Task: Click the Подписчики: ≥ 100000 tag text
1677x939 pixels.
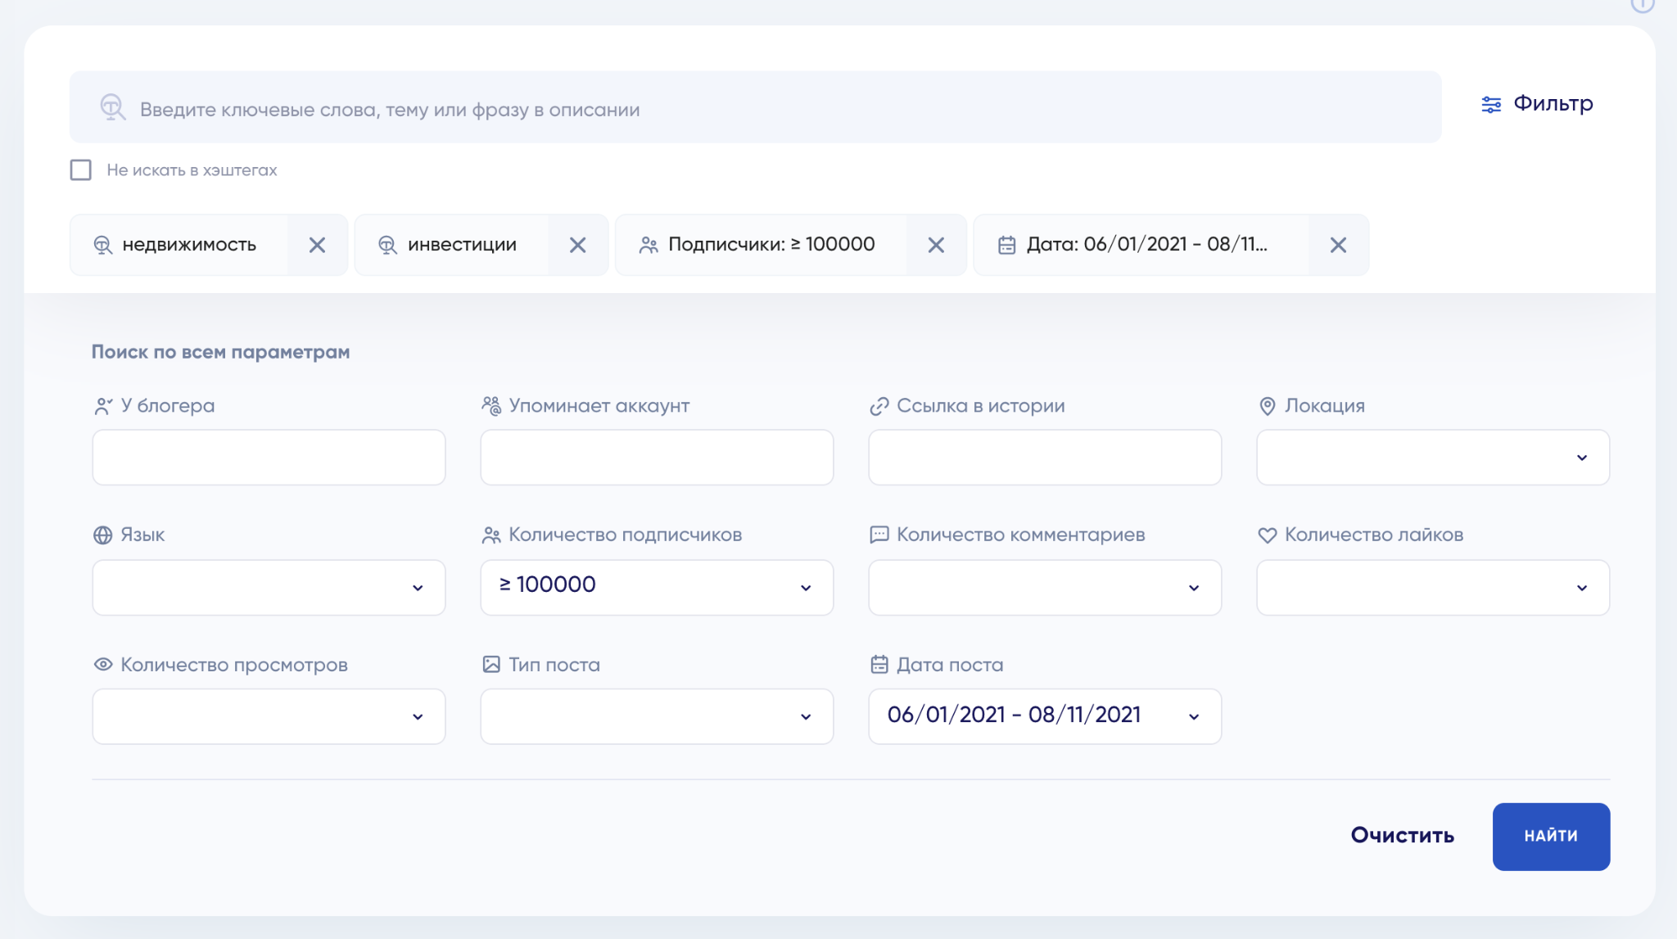Action: click(x=771, y=244)
